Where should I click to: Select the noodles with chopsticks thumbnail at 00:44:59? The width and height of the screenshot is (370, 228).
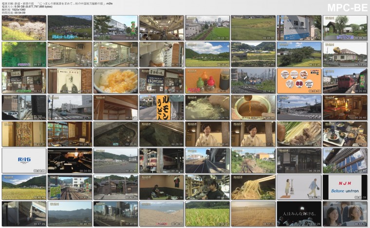click(x=253, y=187)
